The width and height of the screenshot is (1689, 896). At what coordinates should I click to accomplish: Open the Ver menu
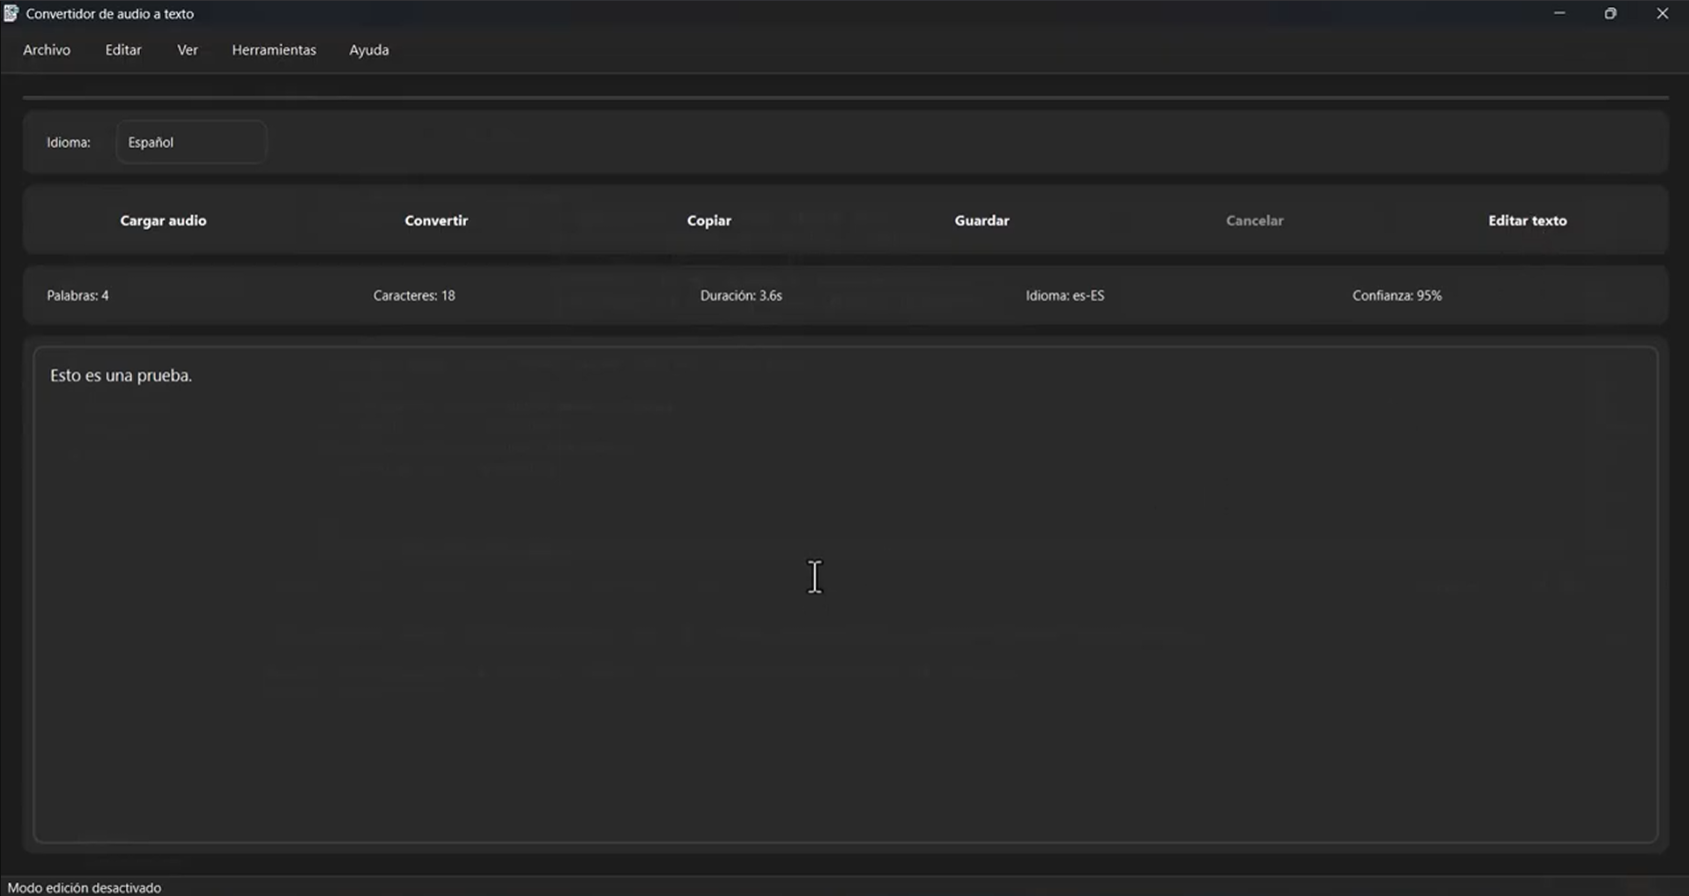[x=188, y=50]
